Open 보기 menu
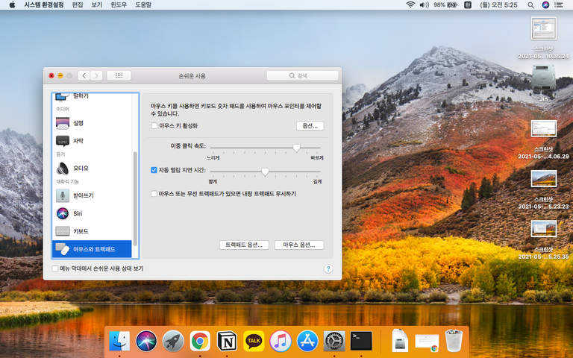The width and height of the screenshot is (573, 358). click(96, 4)
